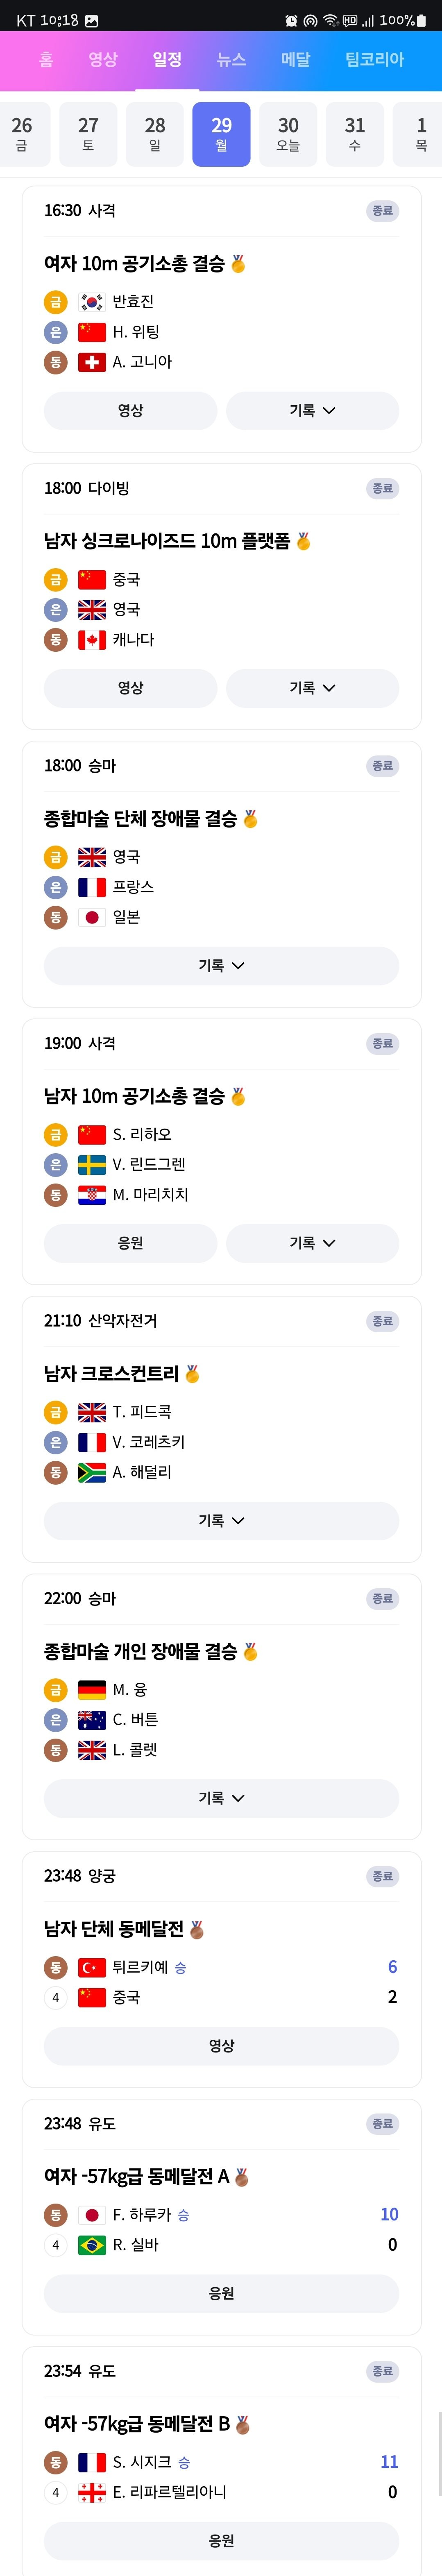Switch to the 메달 tab
This screenshot has height=2576, width=442.
click(295, 60)
